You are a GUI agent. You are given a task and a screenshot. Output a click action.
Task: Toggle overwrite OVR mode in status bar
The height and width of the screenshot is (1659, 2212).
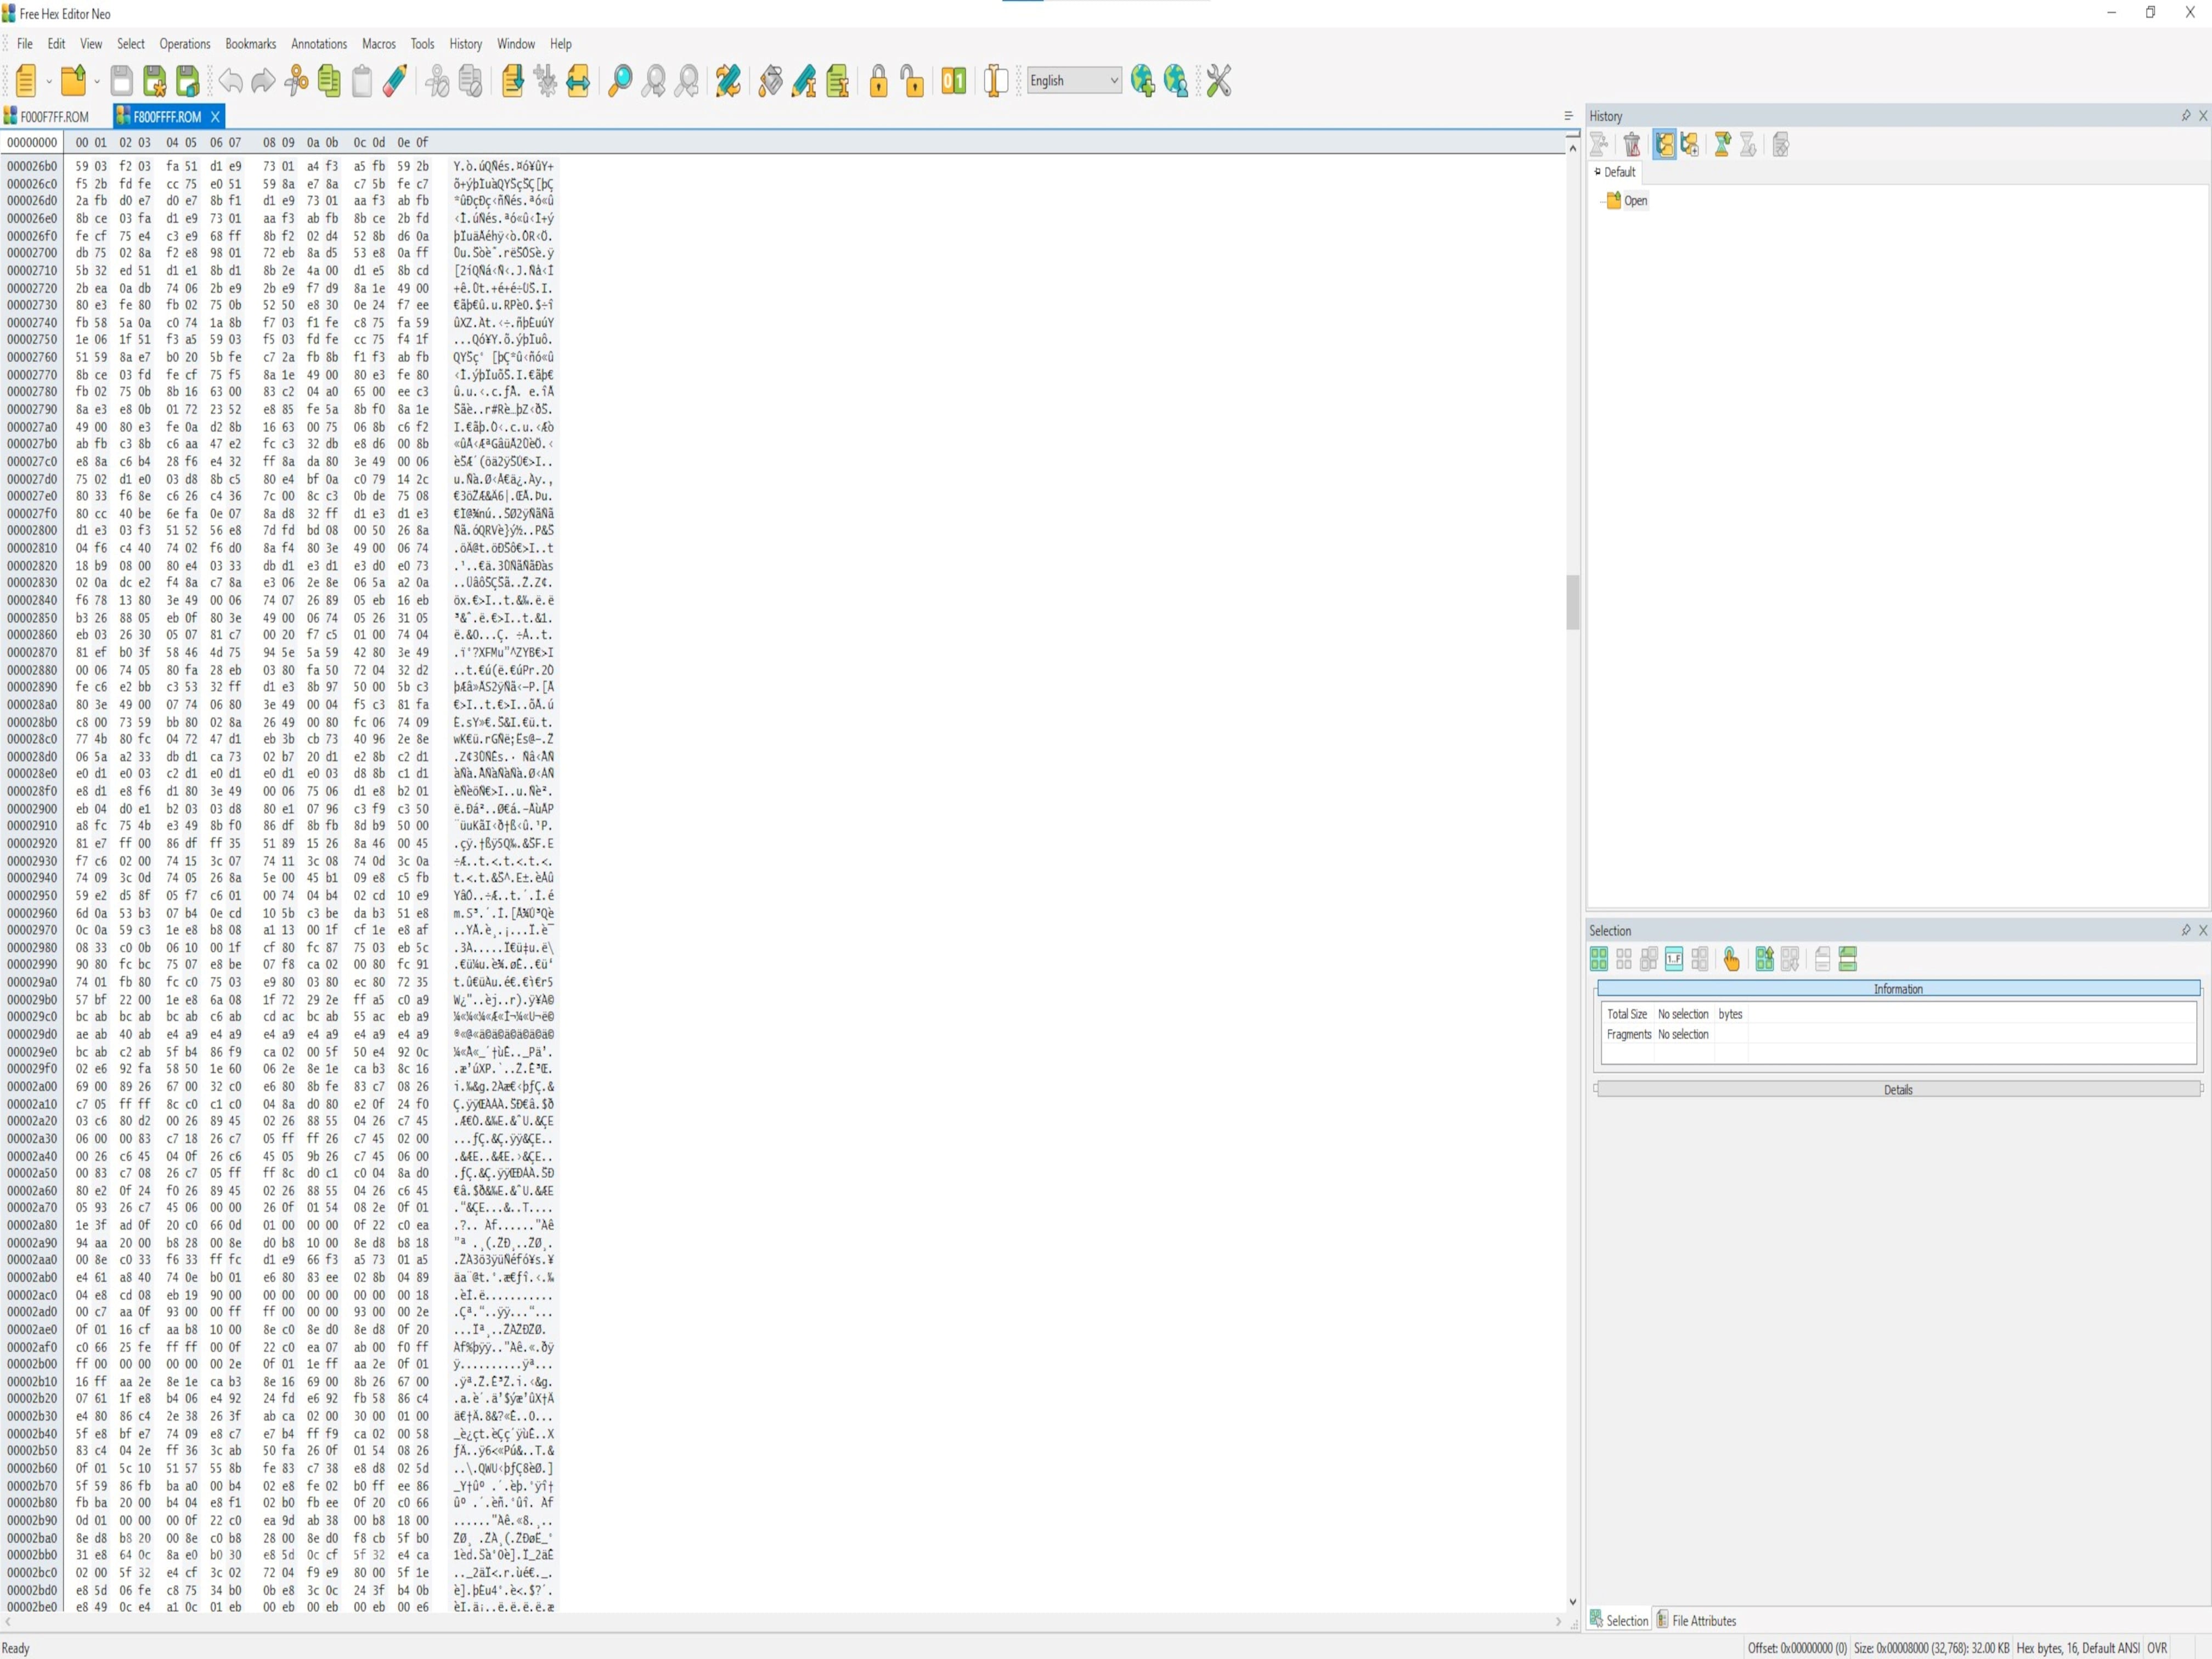tap(2158, 1648)
